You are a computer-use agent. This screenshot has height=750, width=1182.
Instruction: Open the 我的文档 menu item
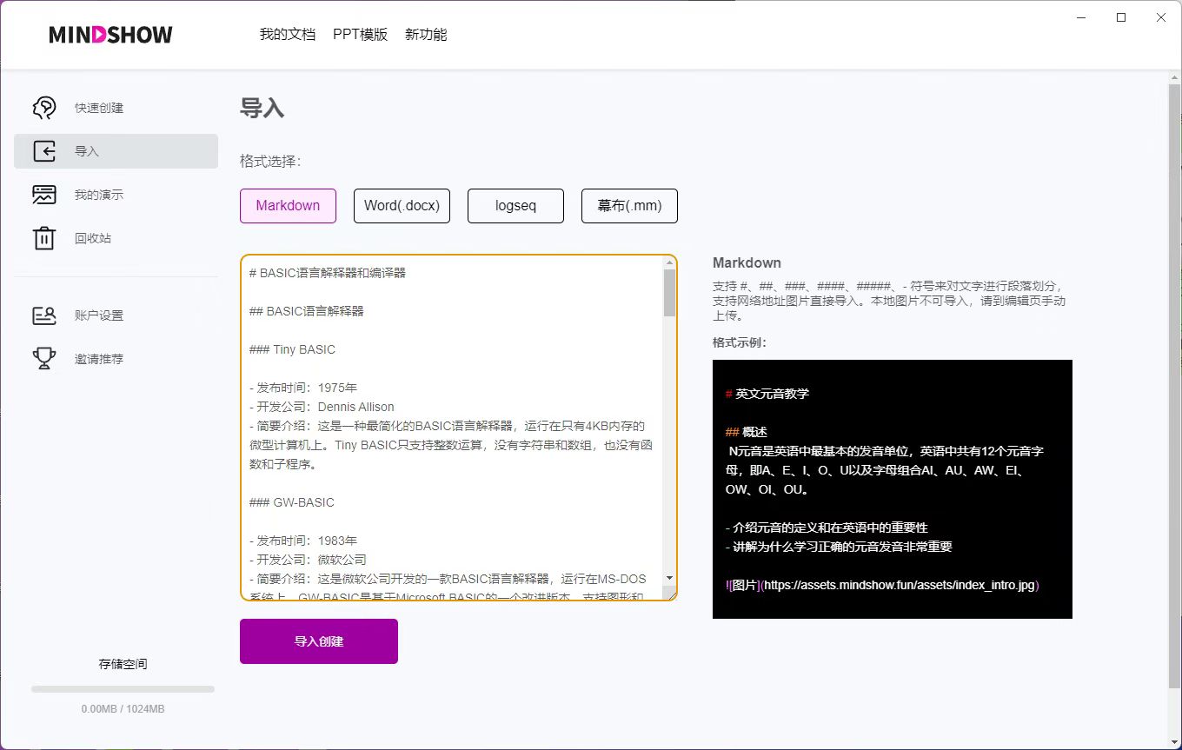click(287, 35)
